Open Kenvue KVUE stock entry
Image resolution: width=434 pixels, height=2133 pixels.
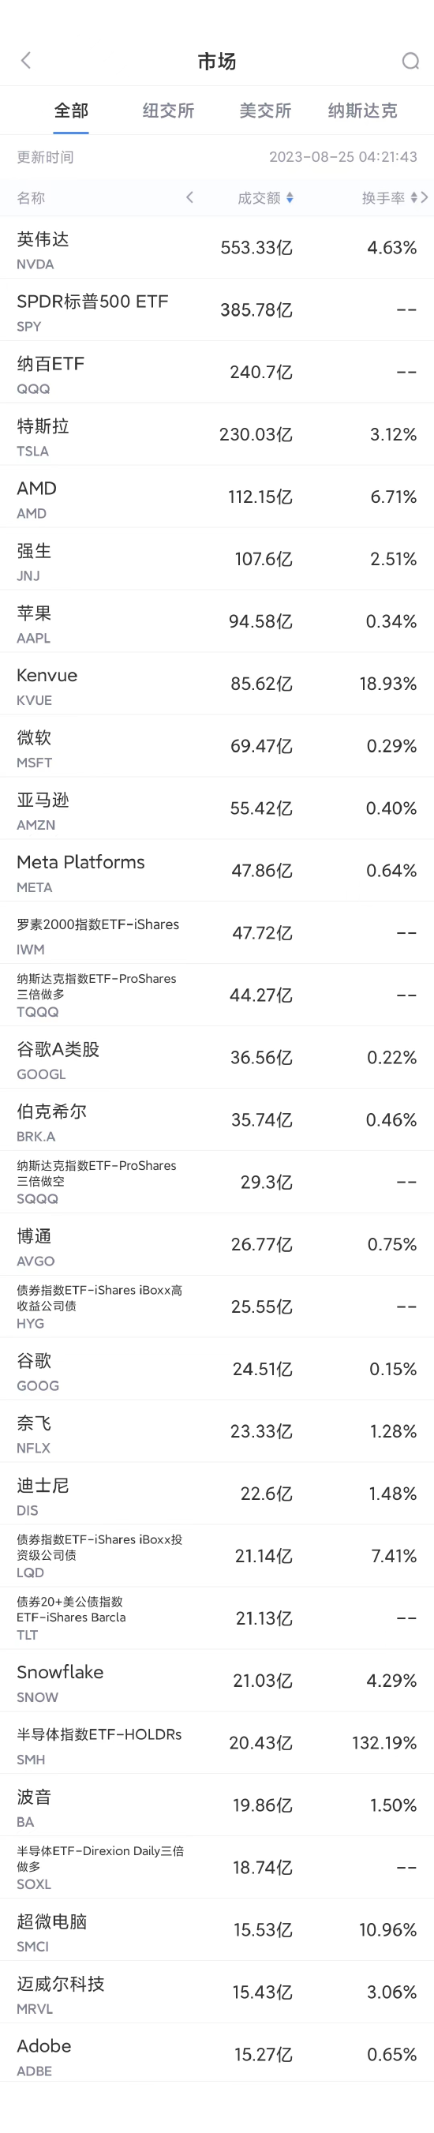[217, 684]
